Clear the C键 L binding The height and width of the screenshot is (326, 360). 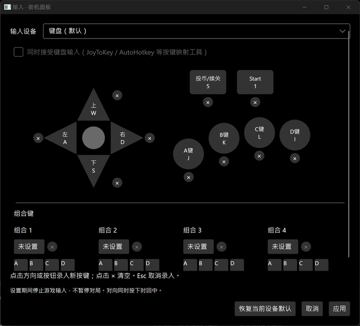[259, 156]
